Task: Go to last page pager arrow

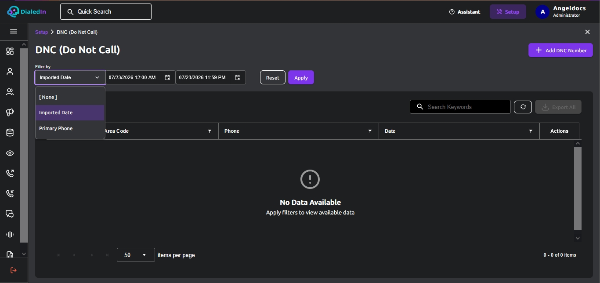Action: pos(108,255)
